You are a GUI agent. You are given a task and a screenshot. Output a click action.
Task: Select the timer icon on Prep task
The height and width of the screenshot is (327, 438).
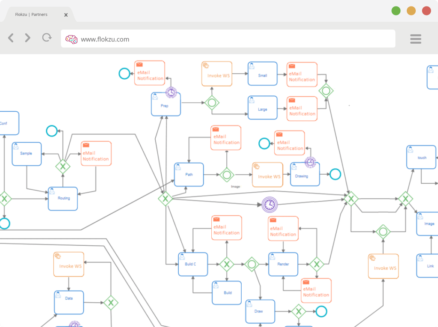pyautogui.click(x=171, y=92)
